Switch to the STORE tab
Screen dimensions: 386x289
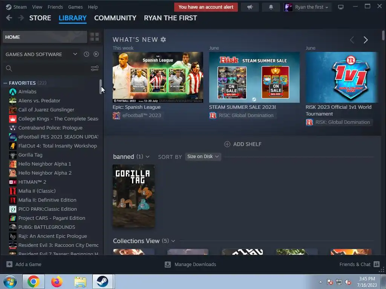[40, 18]
